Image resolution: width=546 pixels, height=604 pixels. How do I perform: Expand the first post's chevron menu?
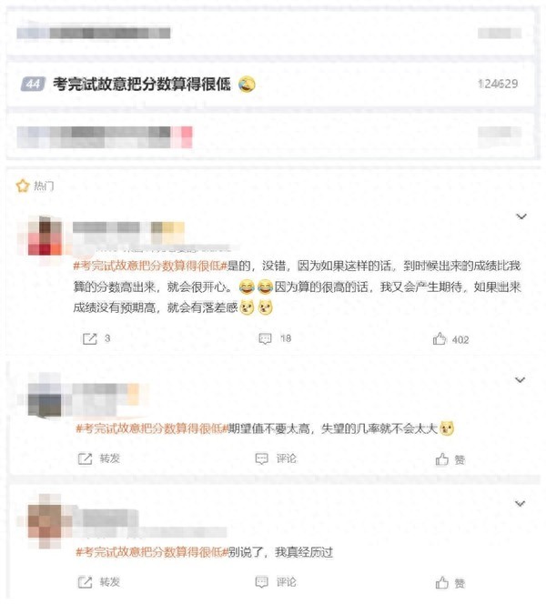pyautogui.click(x=521, y=216)
